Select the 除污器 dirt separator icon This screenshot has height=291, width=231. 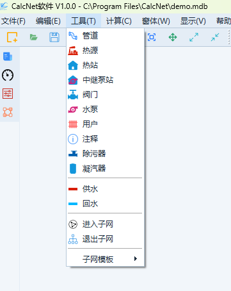[x=73, y=154]
